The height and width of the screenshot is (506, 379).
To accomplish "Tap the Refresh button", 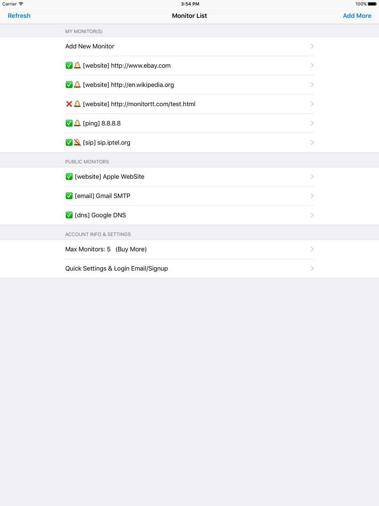I will coord(19,16).
